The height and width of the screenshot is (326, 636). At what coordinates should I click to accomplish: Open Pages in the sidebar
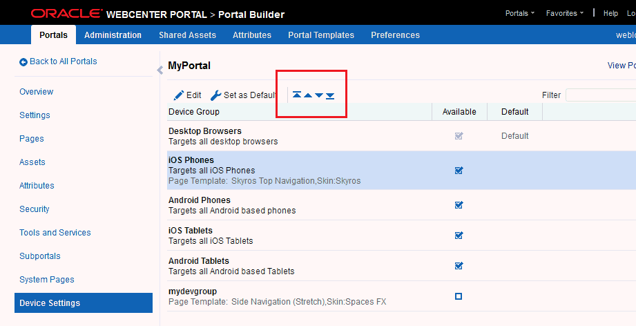pyautogui.click(x=32, y=139)
